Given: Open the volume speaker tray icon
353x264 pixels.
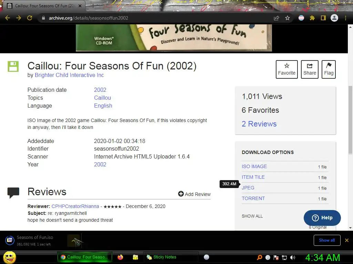Looking at the screenshot, I should pos(292,257).
